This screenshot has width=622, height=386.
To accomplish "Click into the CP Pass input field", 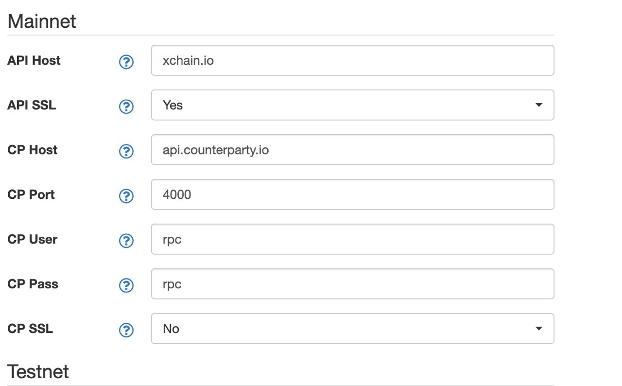I will coord(352,284).
